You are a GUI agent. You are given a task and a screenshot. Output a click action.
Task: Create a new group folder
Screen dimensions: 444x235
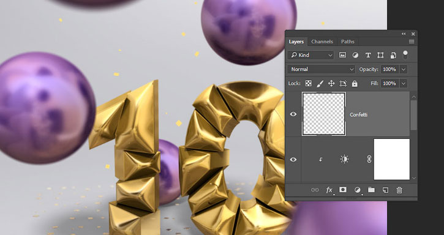coord(371,190)
